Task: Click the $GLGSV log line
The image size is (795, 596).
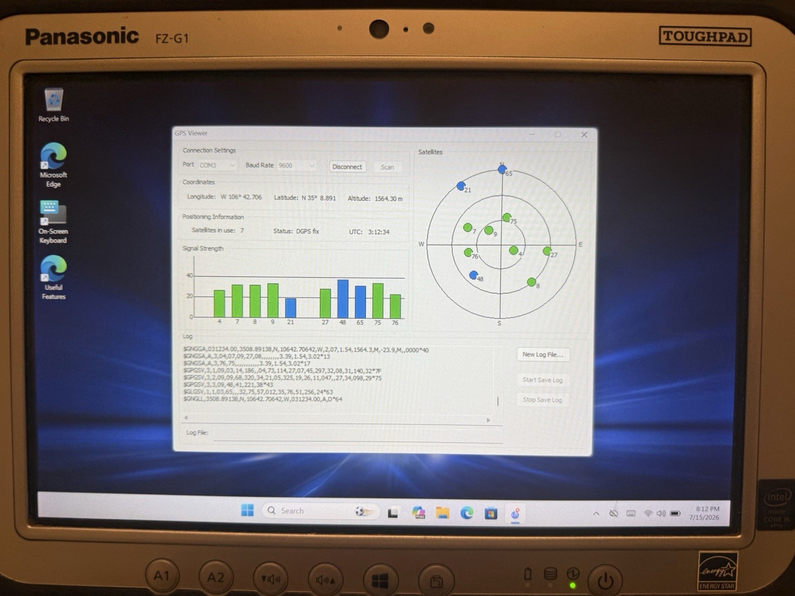Action: [258, 392]
